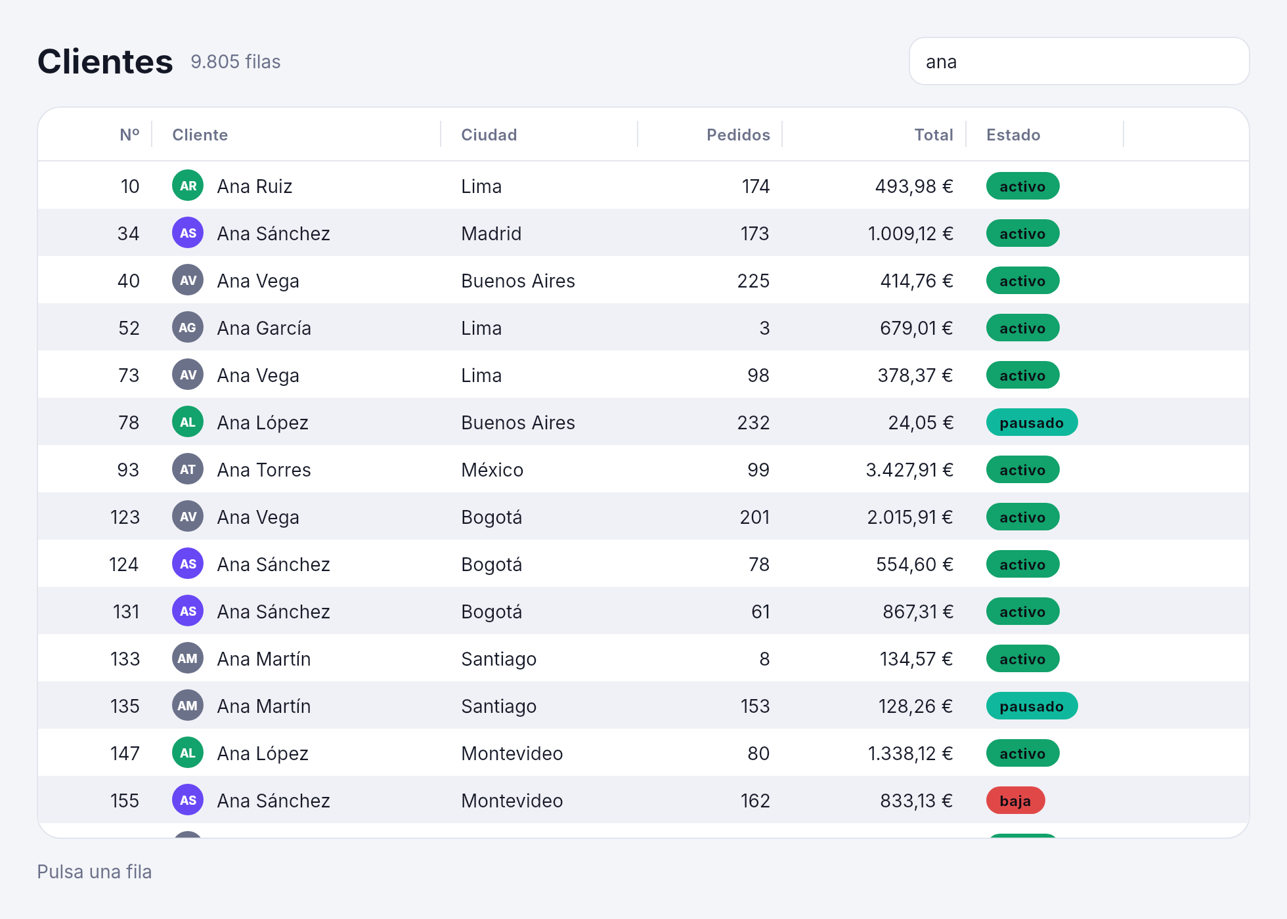Click the total '2.015,91 €'
This screenshot has width=1287, height=919.
coord(910,517)
